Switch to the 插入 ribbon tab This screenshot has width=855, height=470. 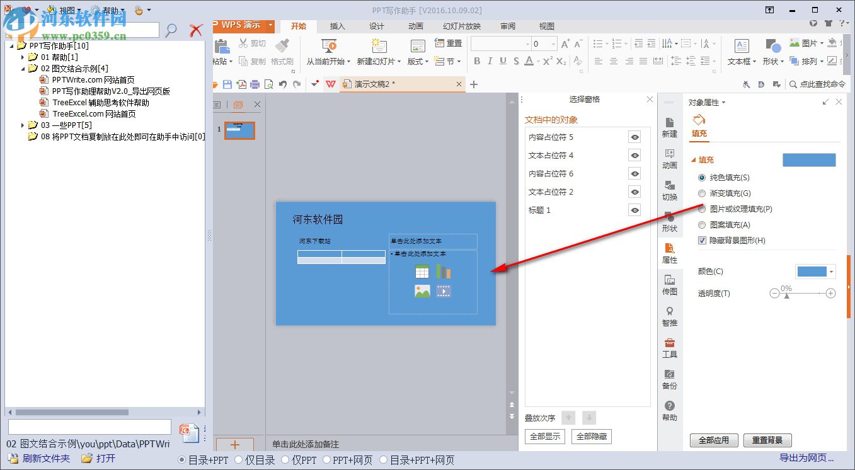(338, 26)
